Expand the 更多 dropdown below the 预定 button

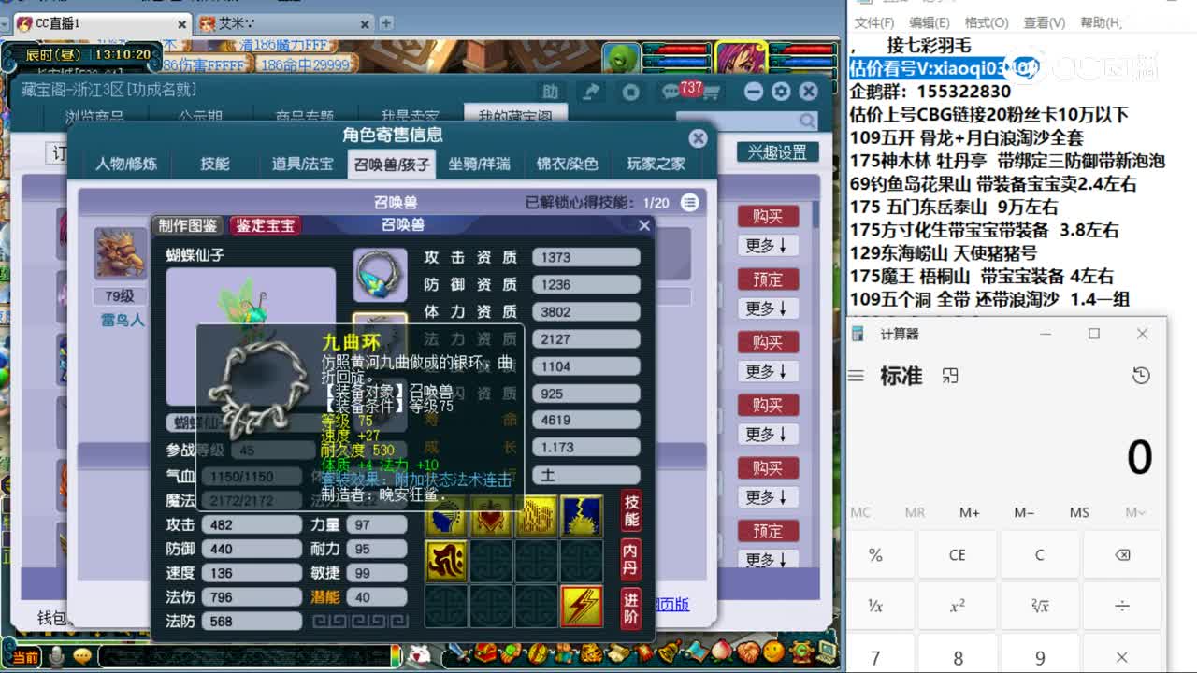pyautogui.click(x=767, y=308)
